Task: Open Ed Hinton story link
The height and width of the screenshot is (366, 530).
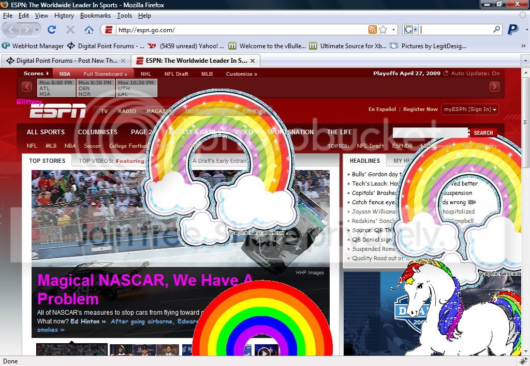Action: (88, 321)
